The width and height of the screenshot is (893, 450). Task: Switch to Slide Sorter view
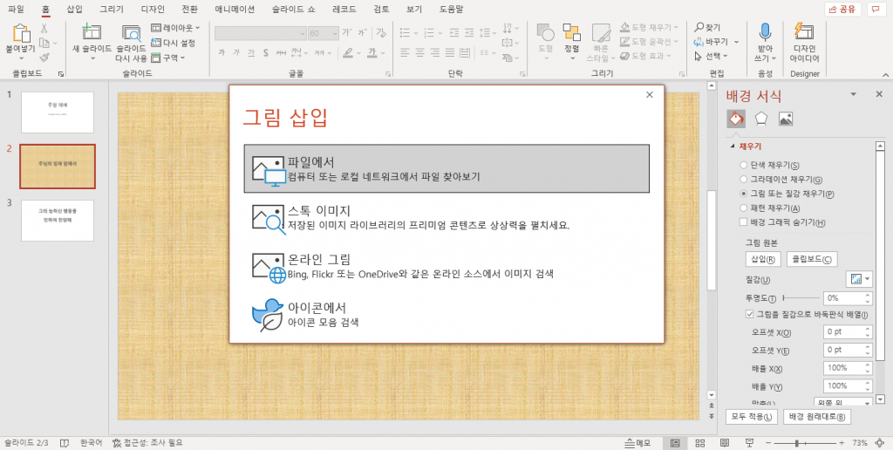700,443
